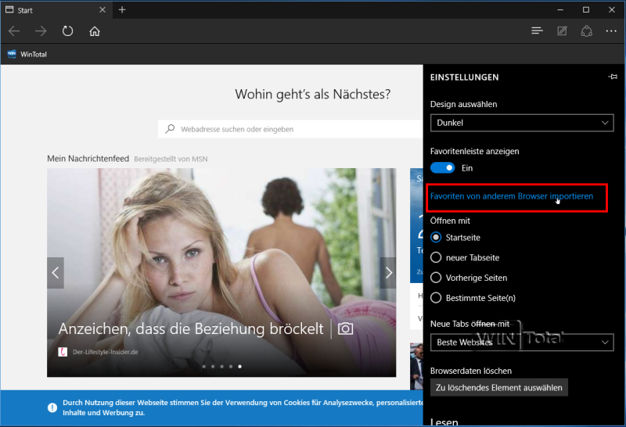
Task: Close the Start tab
Action: tap(103, 9)
